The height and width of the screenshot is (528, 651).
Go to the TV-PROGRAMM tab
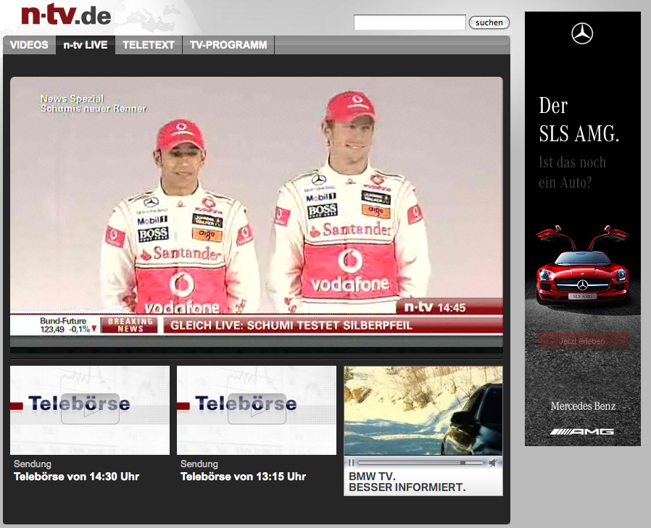tap(228, 45)
